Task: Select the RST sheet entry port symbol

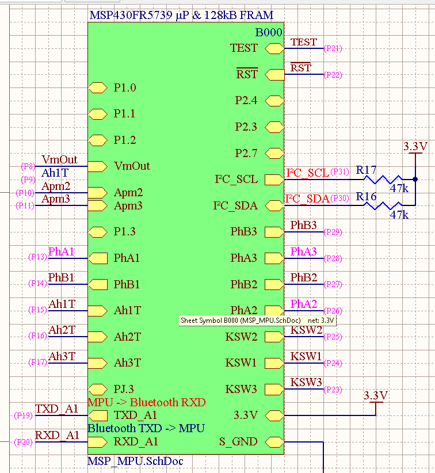Action: [274, 74]
